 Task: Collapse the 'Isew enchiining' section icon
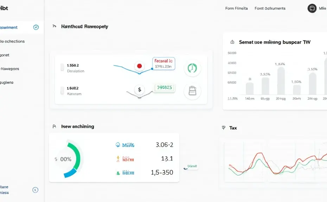[54, 127]
